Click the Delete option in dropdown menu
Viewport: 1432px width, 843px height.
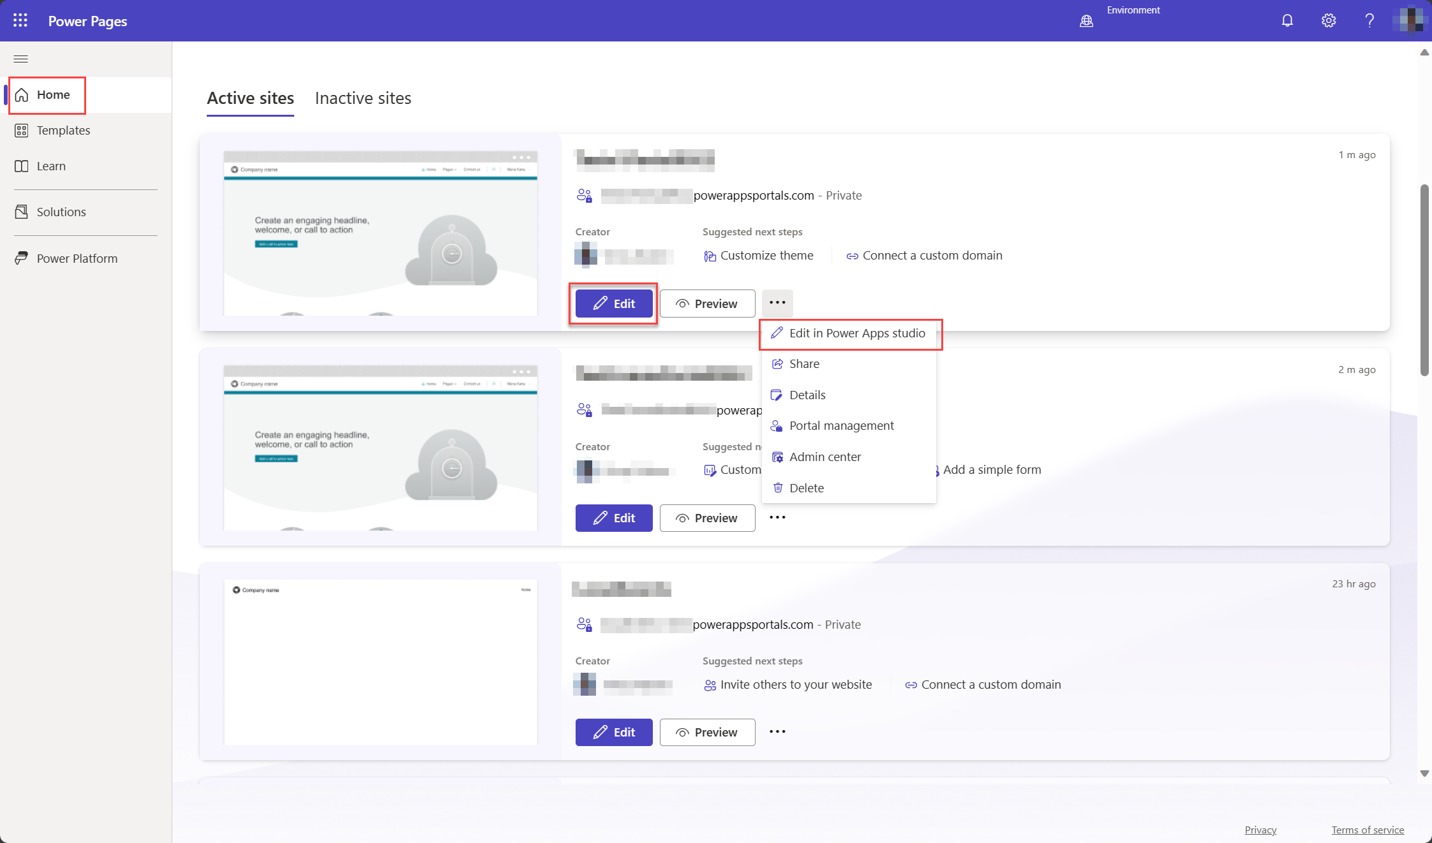807,487
